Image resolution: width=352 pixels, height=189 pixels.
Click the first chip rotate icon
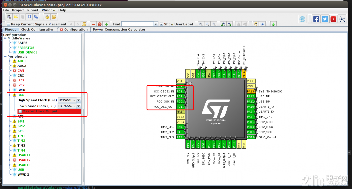pyautogui.click(x=223, y=24)
